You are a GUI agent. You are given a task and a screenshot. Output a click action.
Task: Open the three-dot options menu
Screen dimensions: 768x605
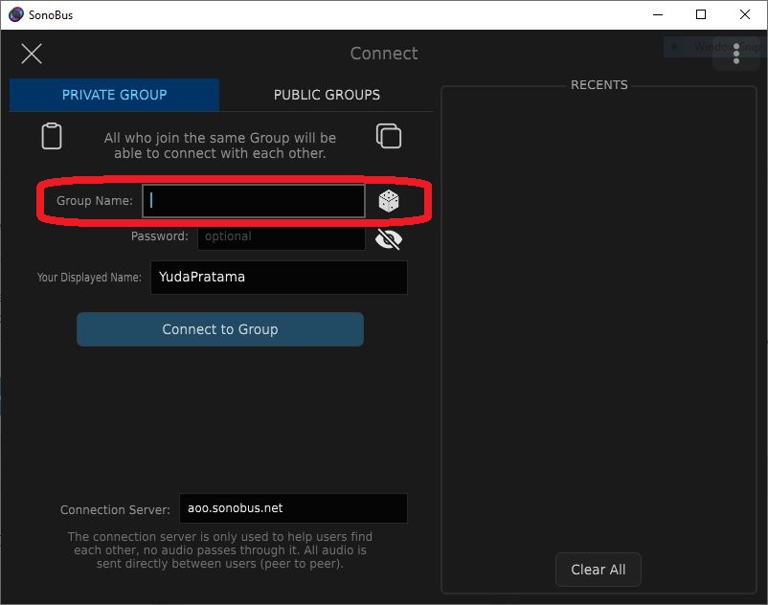[x=735, y=54]
